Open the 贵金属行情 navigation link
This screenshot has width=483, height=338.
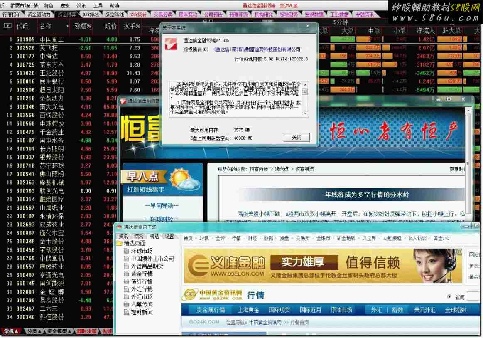pos(211,310)
